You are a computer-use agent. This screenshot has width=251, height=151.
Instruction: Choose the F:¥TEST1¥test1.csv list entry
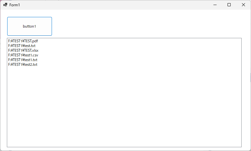click(23, 55)
